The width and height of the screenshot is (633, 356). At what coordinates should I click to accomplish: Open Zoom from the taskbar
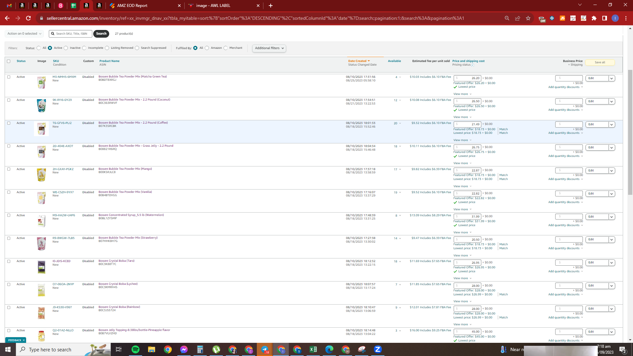[378, 349]
